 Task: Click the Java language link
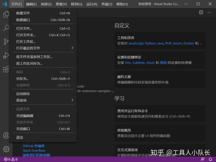160,43
